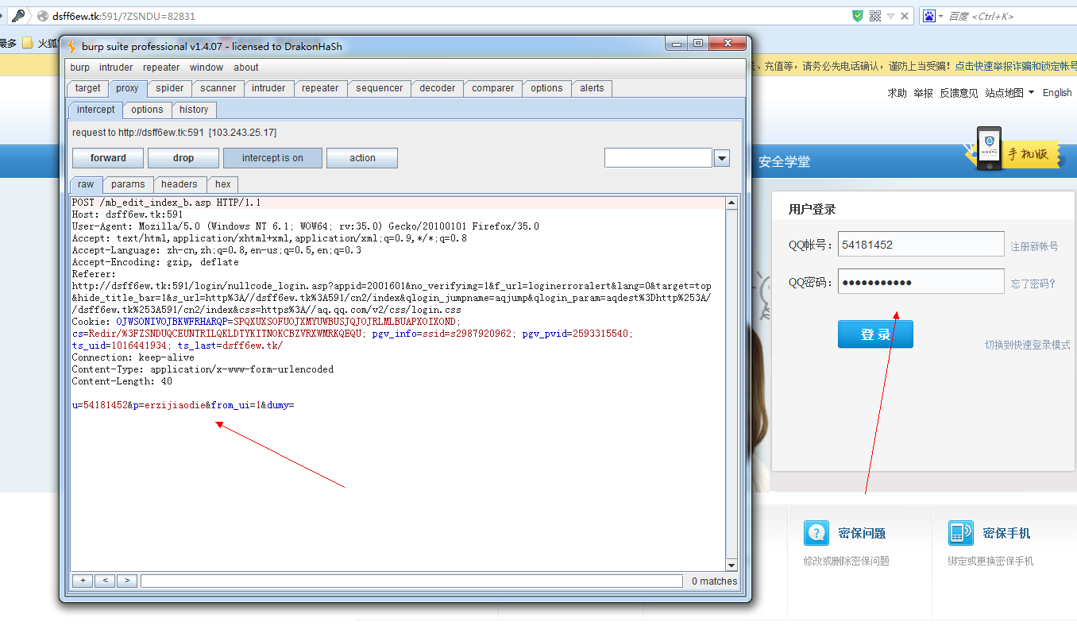Click the 反馈意见 link
Screen dimensions: 1077x641
[959, 93]
